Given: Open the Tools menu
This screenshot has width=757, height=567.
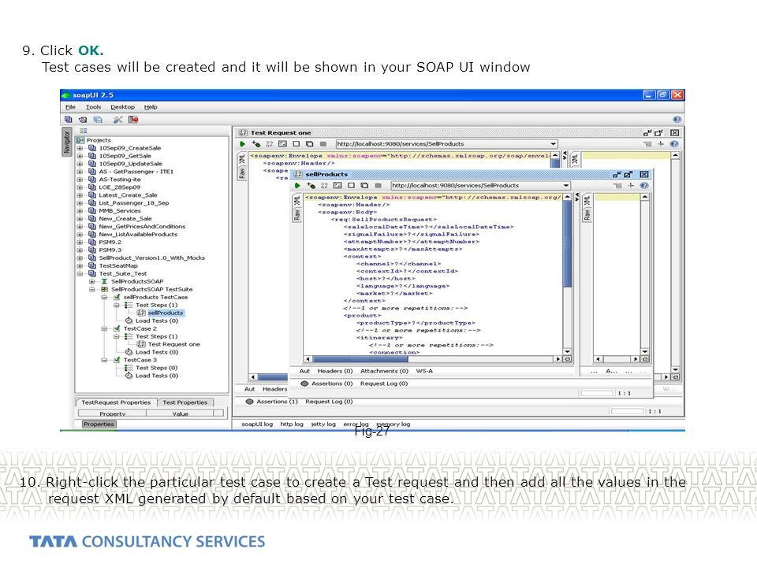Looking at the screenshot, I should tap(93, 107).
